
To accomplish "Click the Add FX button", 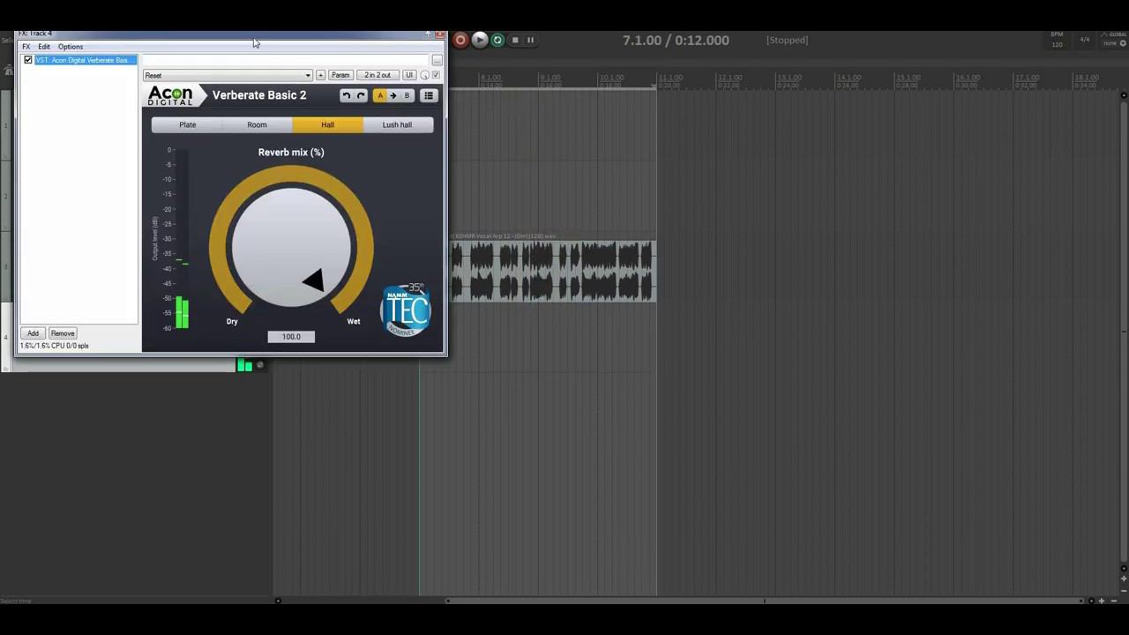I will click(x=33, y=333).
